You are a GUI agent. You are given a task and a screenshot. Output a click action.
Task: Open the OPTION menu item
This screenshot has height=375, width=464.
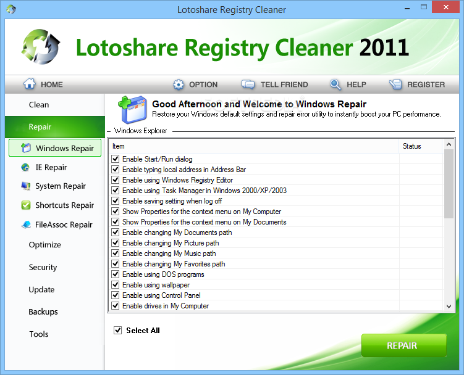pyautogui.click(x=195, y=84)
